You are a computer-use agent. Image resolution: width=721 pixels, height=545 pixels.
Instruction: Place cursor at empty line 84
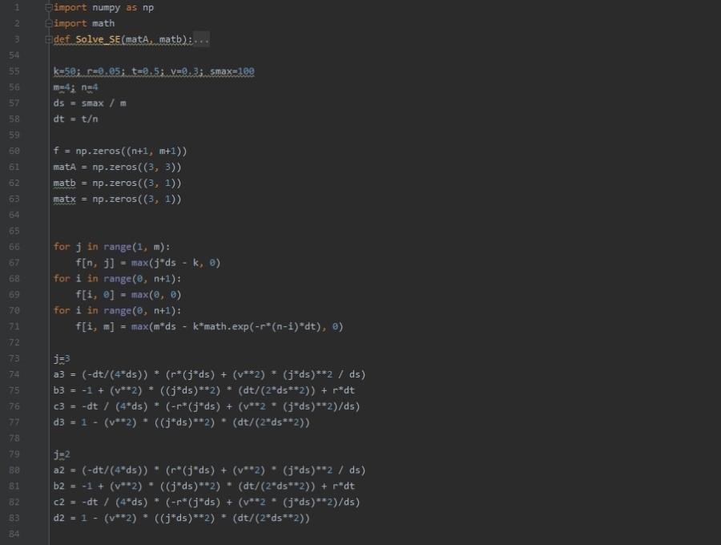click(x=160, y=534)
